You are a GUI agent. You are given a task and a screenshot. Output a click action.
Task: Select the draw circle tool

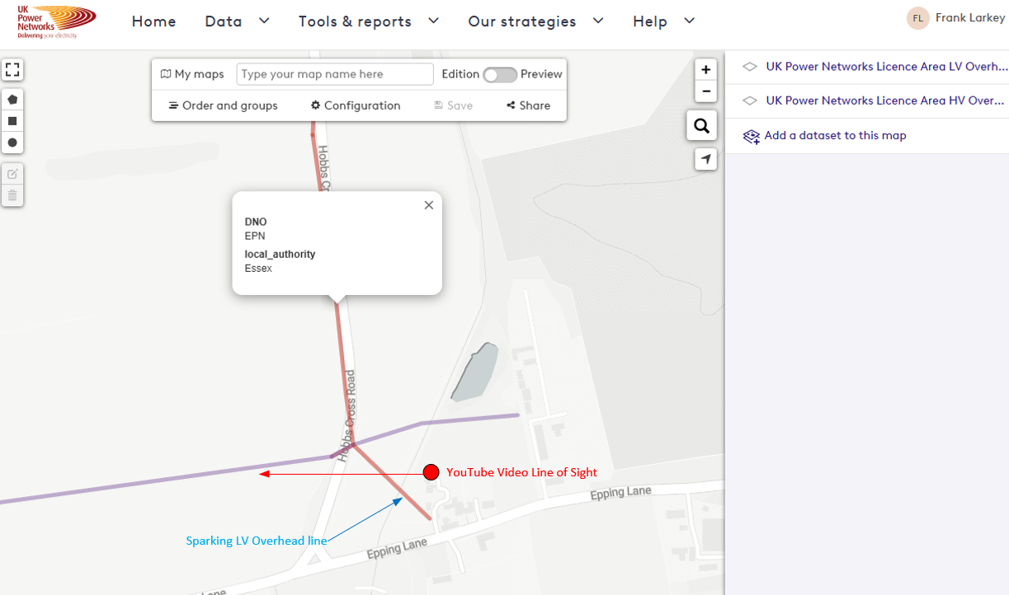click(12, 143)
